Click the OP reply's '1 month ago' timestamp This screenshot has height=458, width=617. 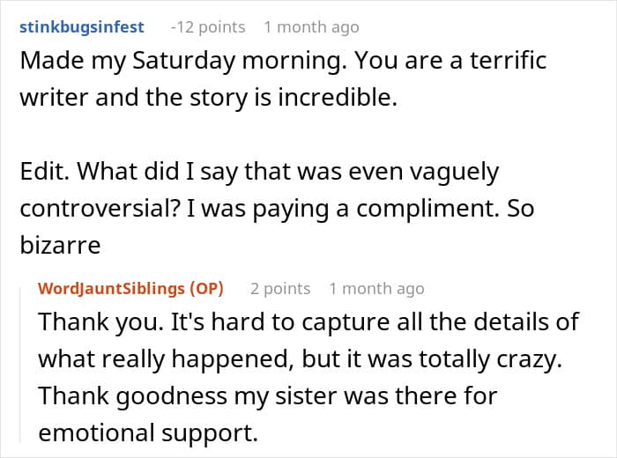(x=376, y=288)
